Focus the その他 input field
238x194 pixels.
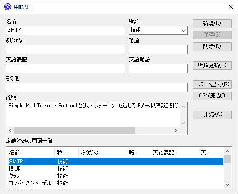click(x=97, y=87)
